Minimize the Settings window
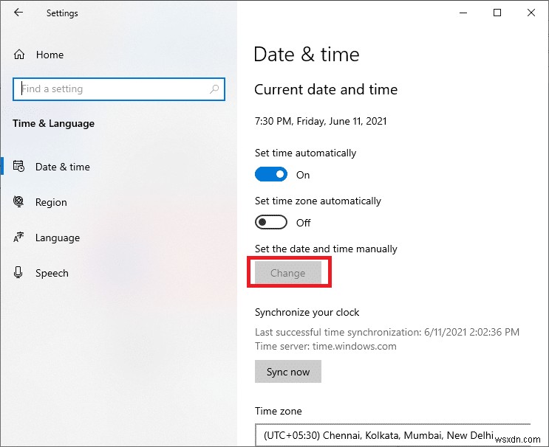The width and height of the screenshot is (549, 447). (x=463, y=13)
